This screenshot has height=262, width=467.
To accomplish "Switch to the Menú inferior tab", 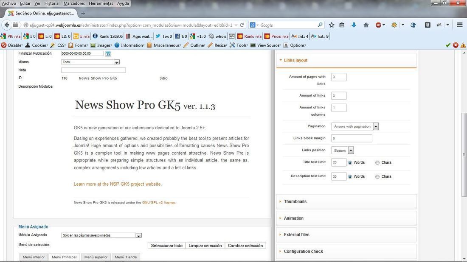I will [34, 257].
